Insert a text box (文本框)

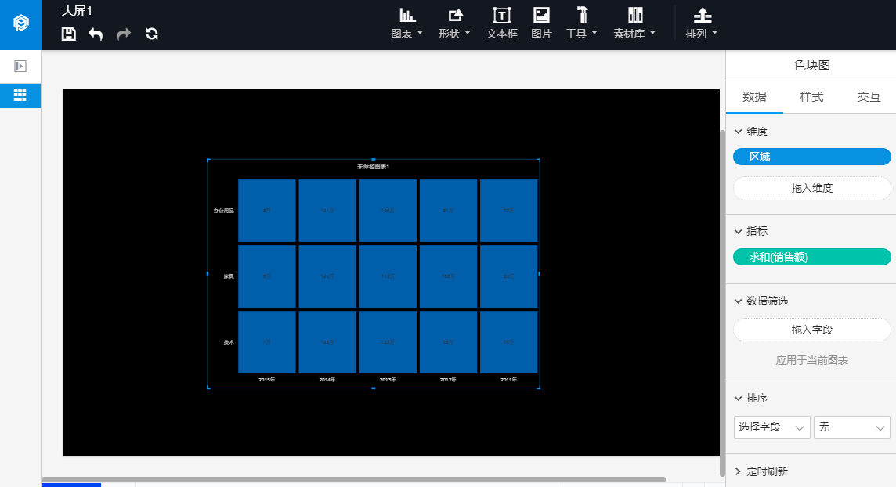tap(501, 23)
